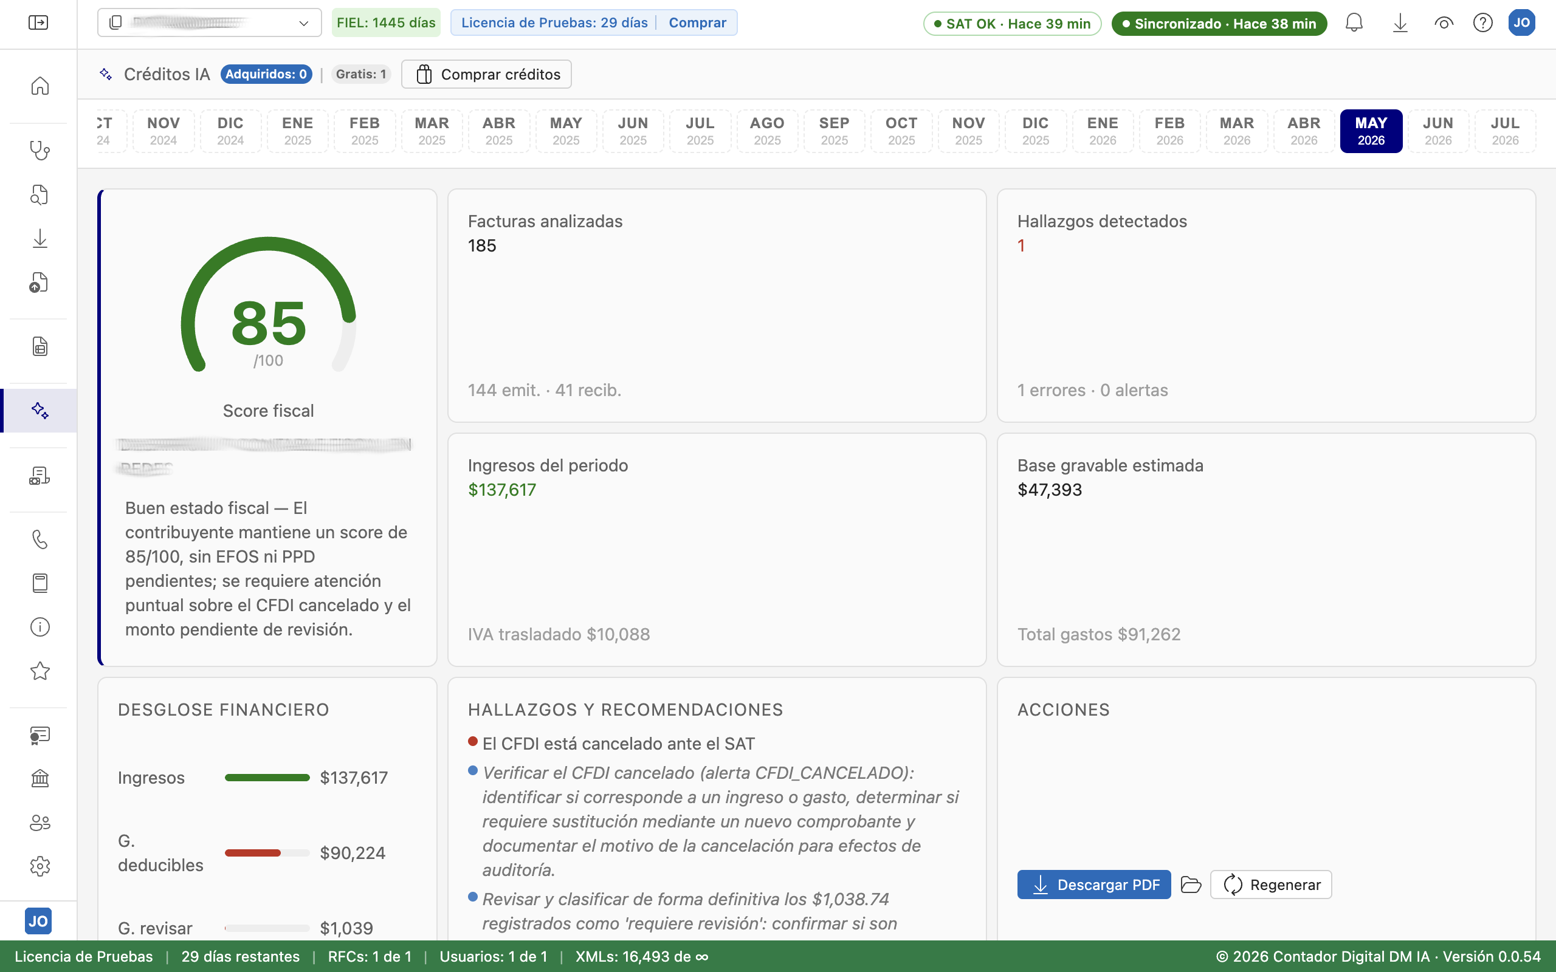Click the red G. deducibles progress bar
1556x972 pixels.
click(267, 853)
